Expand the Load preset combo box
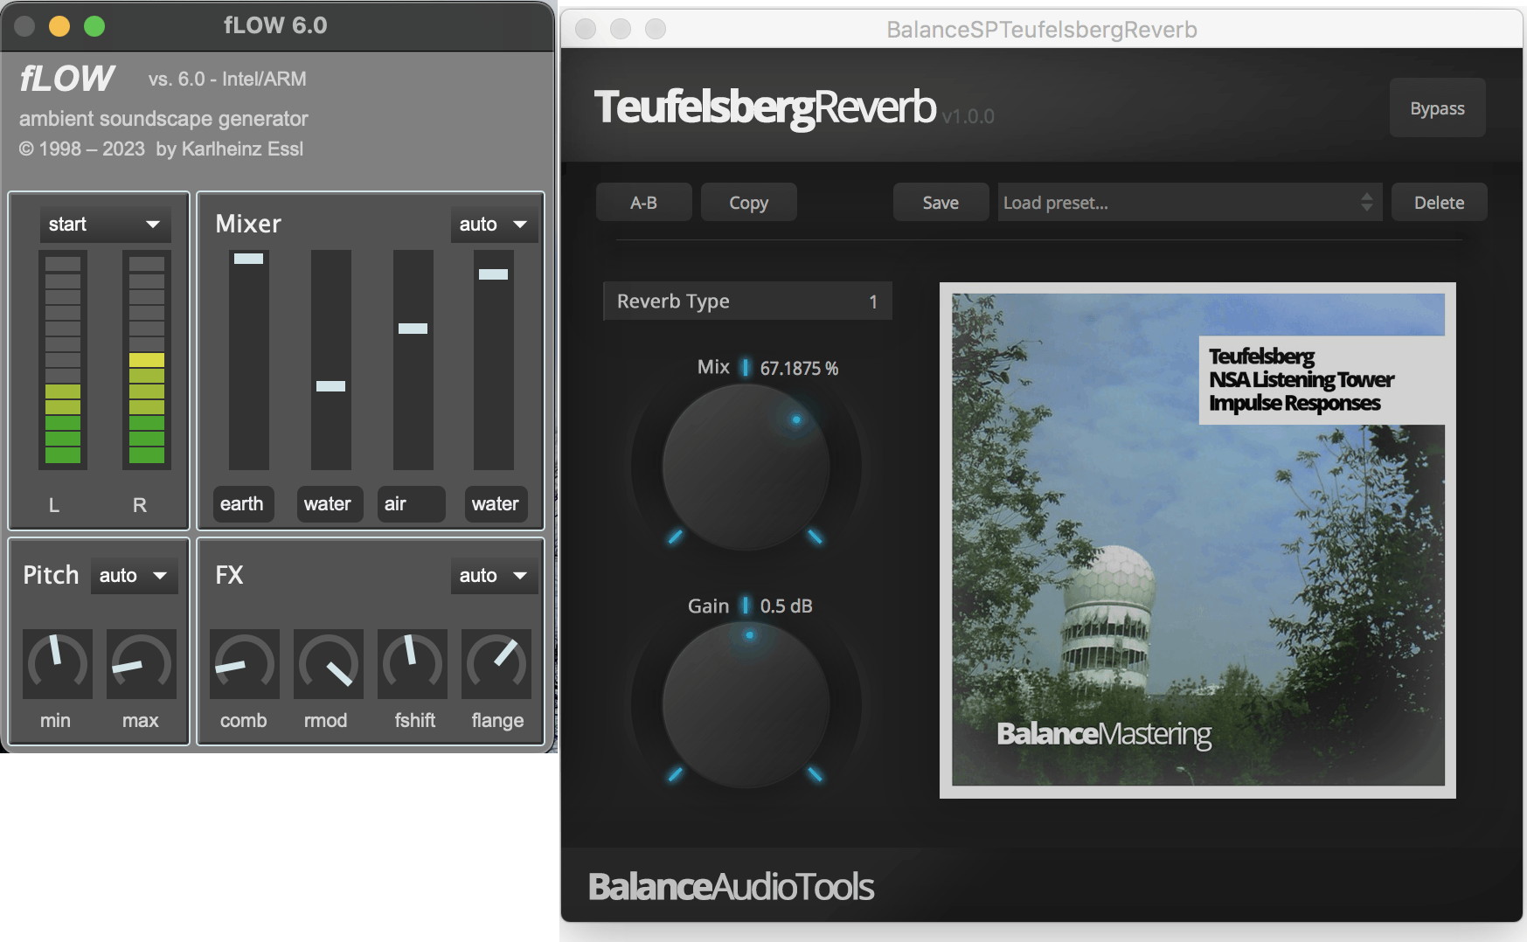The width and height of the screenshot is (1527, 942). (1189, 203)
